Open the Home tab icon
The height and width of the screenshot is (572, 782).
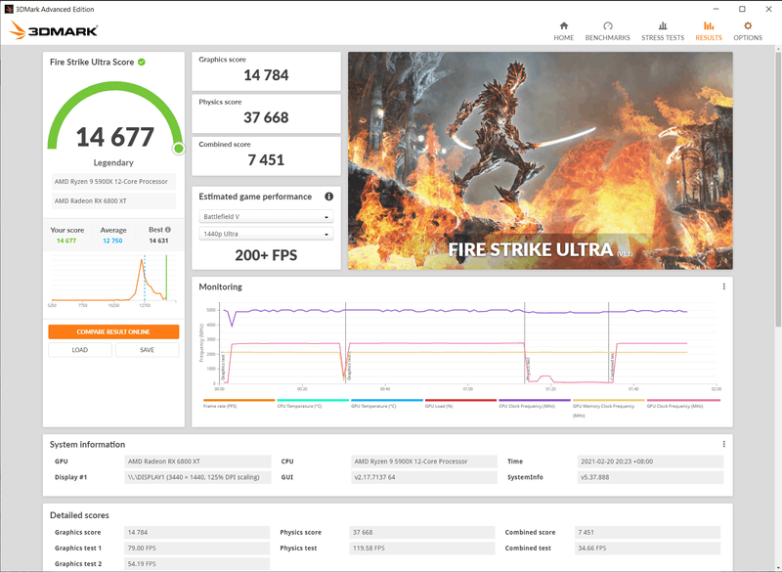tap(564, 26)
